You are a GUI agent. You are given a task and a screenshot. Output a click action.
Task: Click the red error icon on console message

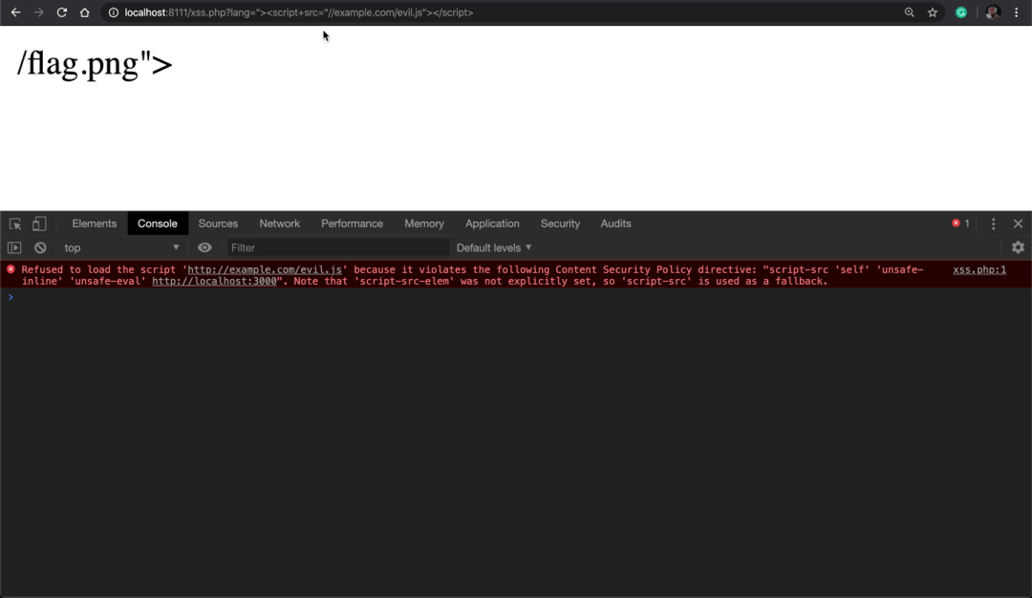tap(11, 269)
